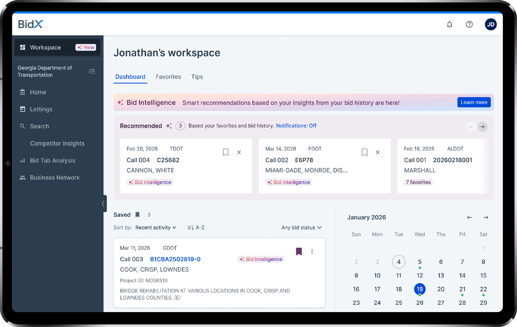Open the notifications bell
This screenshot has width=517, height=327.
pyautogui.click(x=449, y=24)
